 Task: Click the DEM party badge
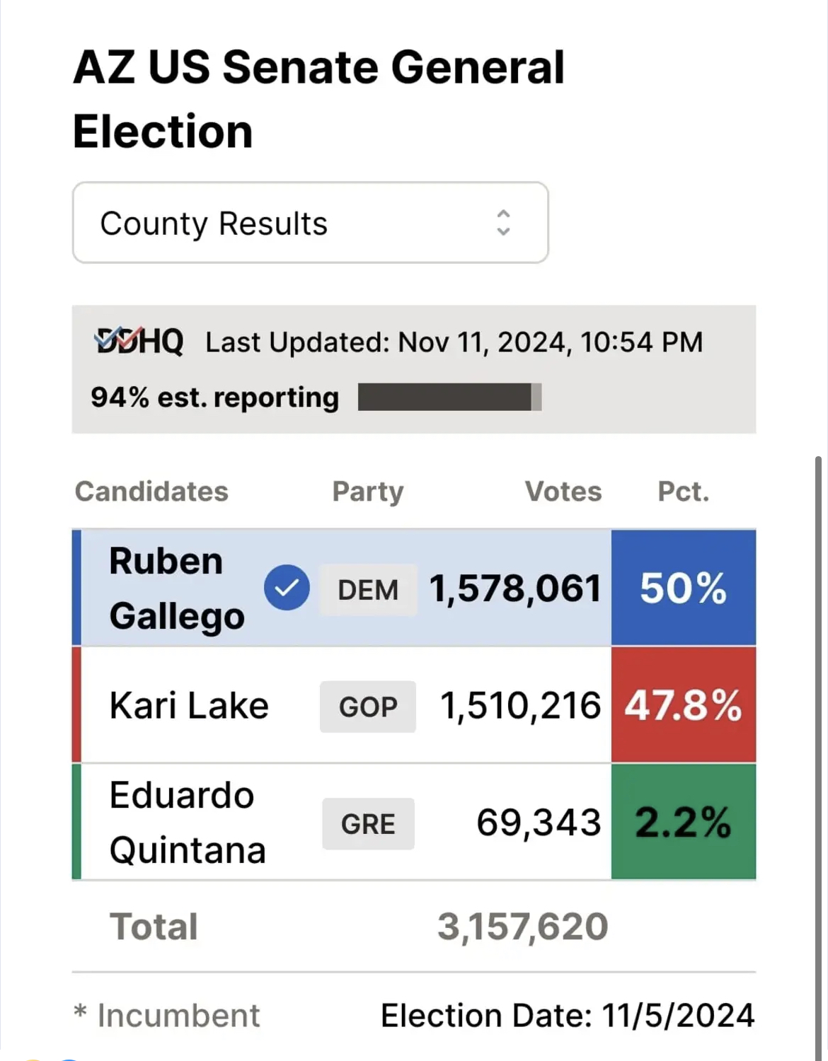[x=368, y=590]
